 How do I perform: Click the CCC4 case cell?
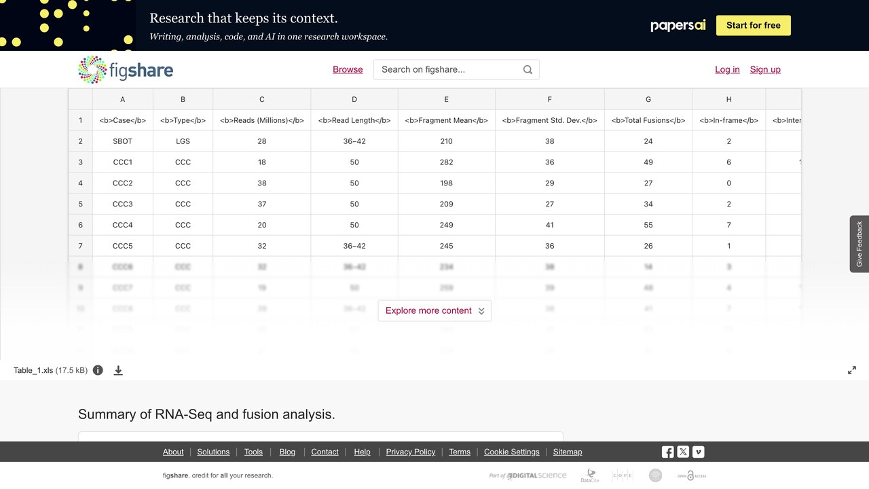pos(123,225)
